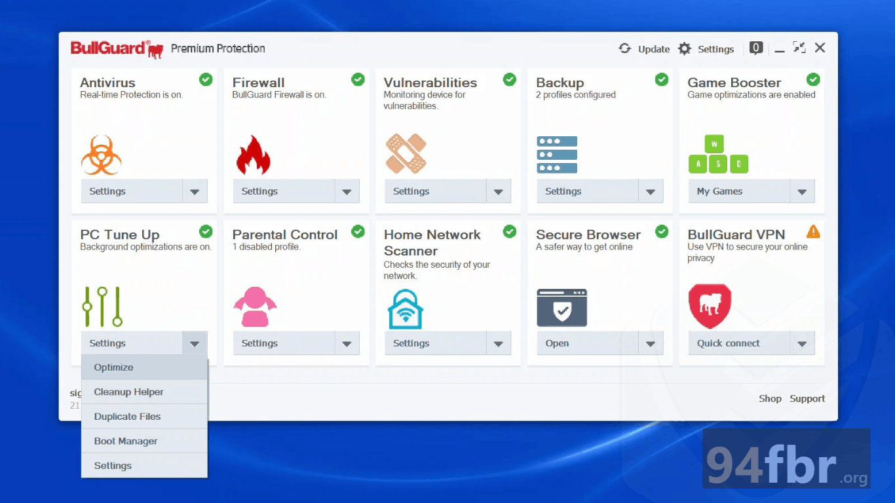This screenshot has width=895, height=503.
Task: Click the Firewall green check status icon
Action: (358, 79)
